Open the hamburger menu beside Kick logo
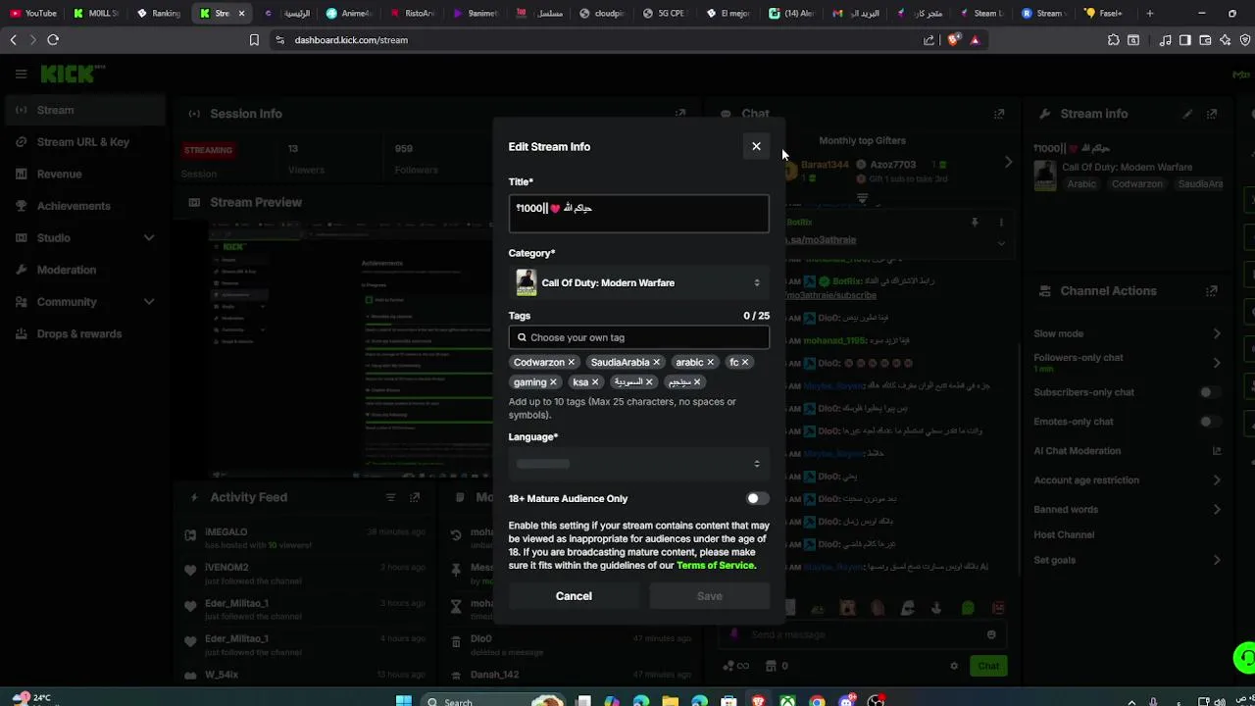 21,74
